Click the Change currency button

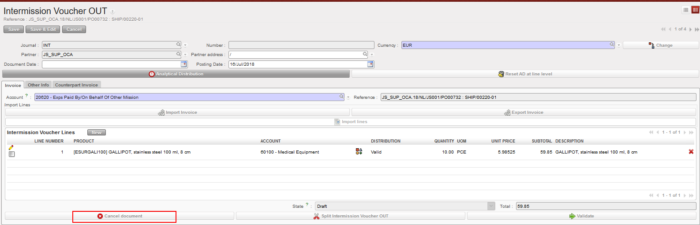click(x=661, y=45)
